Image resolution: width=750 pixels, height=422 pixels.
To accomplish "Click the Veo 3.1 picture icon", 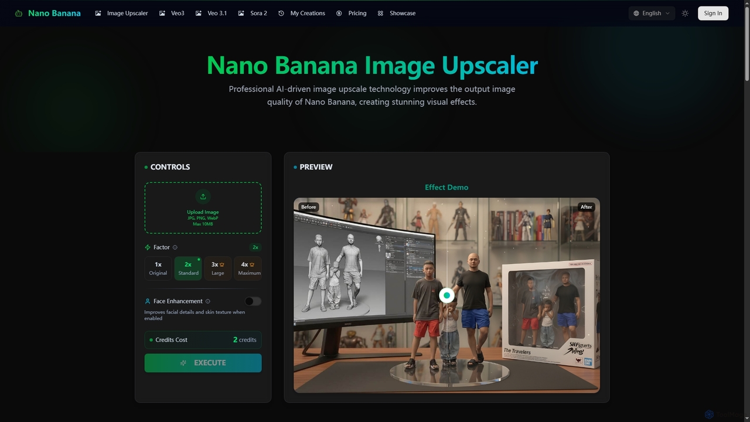I will coord(199,13).
